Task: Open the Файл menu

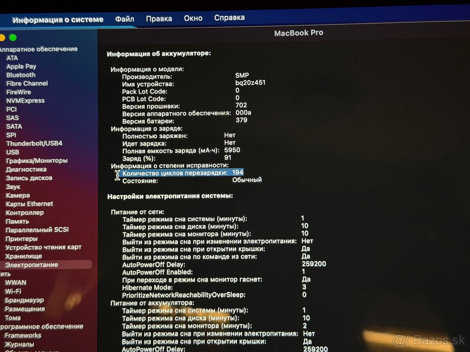Action: point(125,19)
